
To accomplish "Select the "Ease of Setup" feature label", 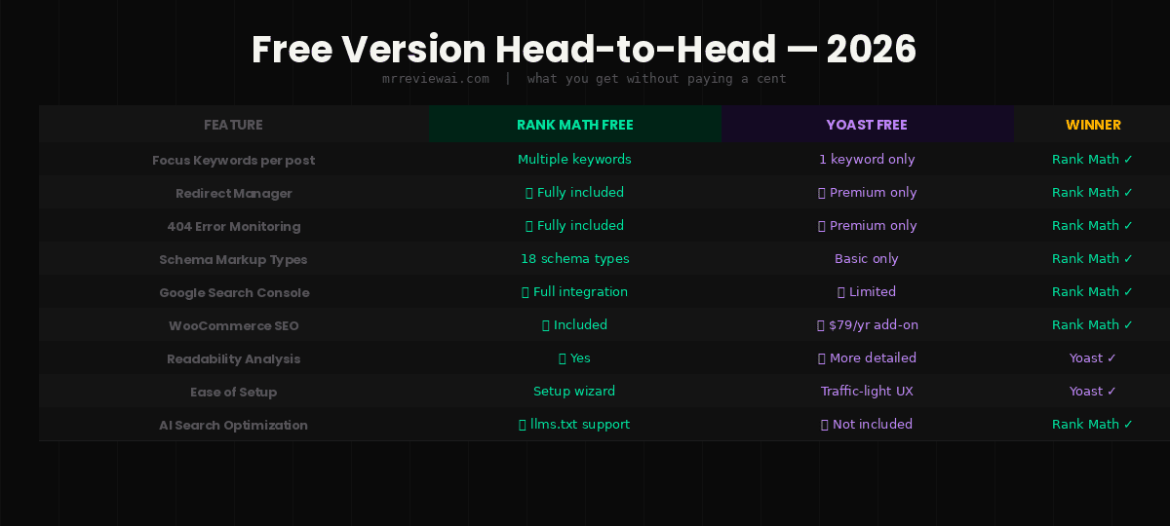I will (234, 392).
